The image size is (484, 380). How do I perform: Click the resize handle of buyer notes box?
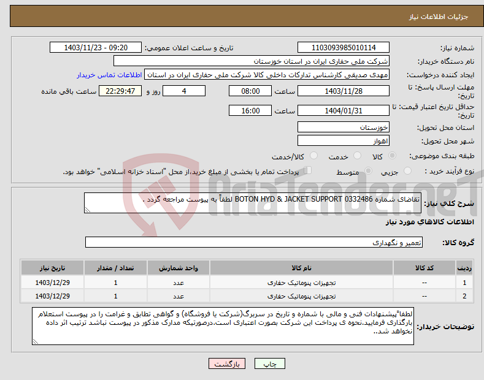(36, 341)
